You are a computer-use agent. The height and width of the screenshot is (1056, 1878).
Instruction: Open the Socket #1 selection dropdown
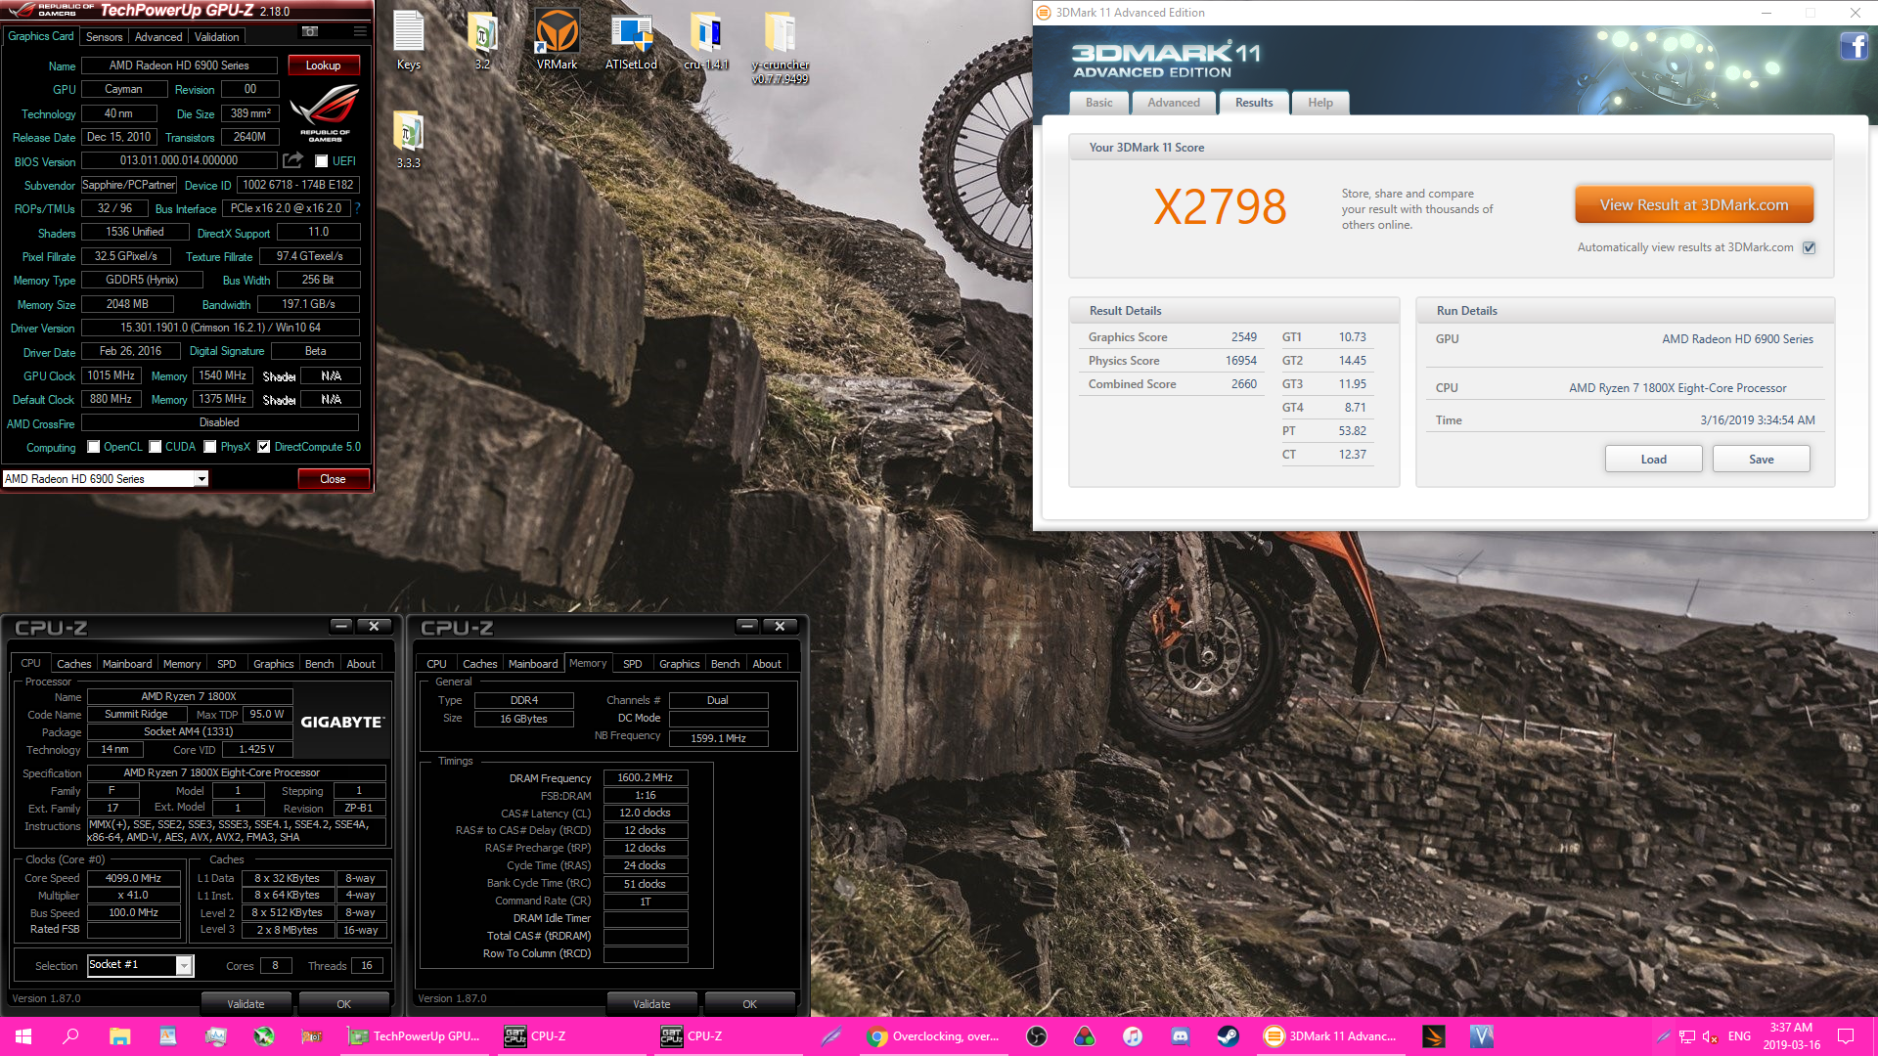pos(183,966)
